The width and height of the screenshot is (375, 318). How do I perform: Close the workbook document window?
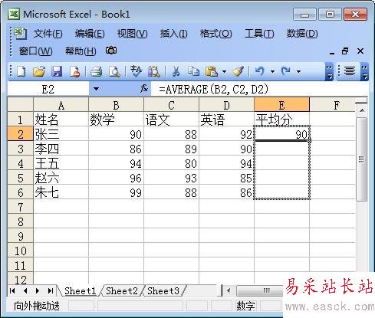(x=360, y=51)
